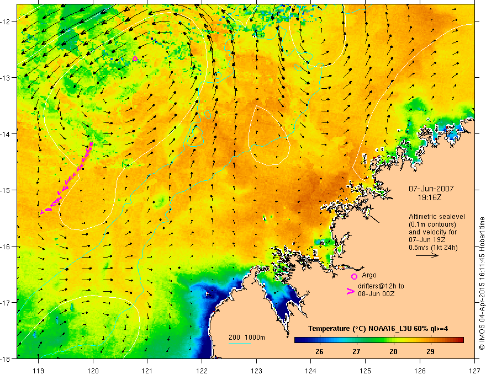Viewport: 486px width, 375px height.
Task: Click the color bar tick label 27
Action: coord(356,351)
